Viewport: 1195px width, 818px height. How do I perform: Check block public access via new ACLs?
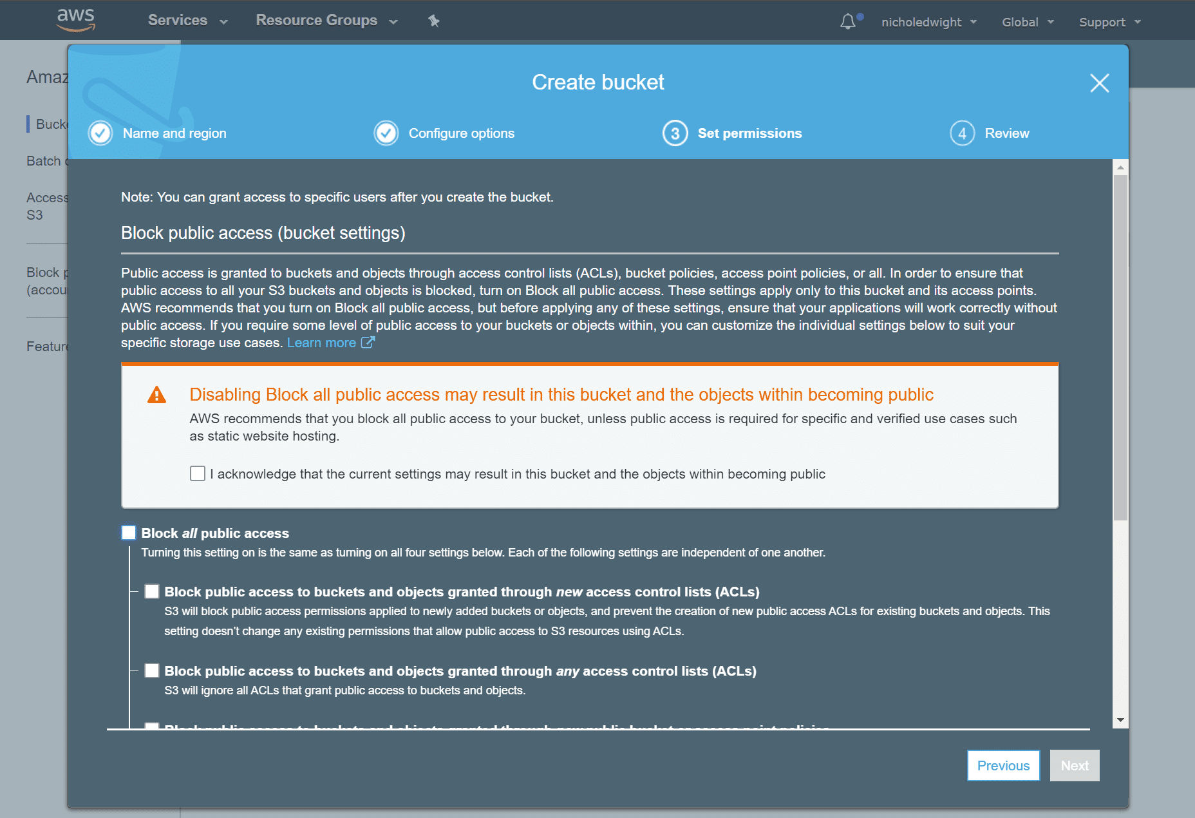(152, 591)
